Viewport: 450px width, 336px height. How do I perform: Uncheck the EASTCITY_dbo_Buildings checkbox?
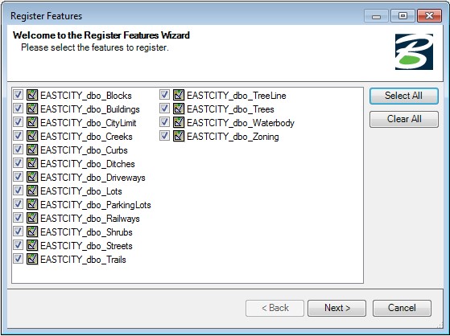tap(18, 108)
